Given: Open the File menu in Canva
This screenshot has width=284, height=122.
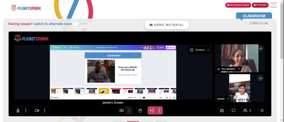Looking at the screenshot, I should (65, 48).
